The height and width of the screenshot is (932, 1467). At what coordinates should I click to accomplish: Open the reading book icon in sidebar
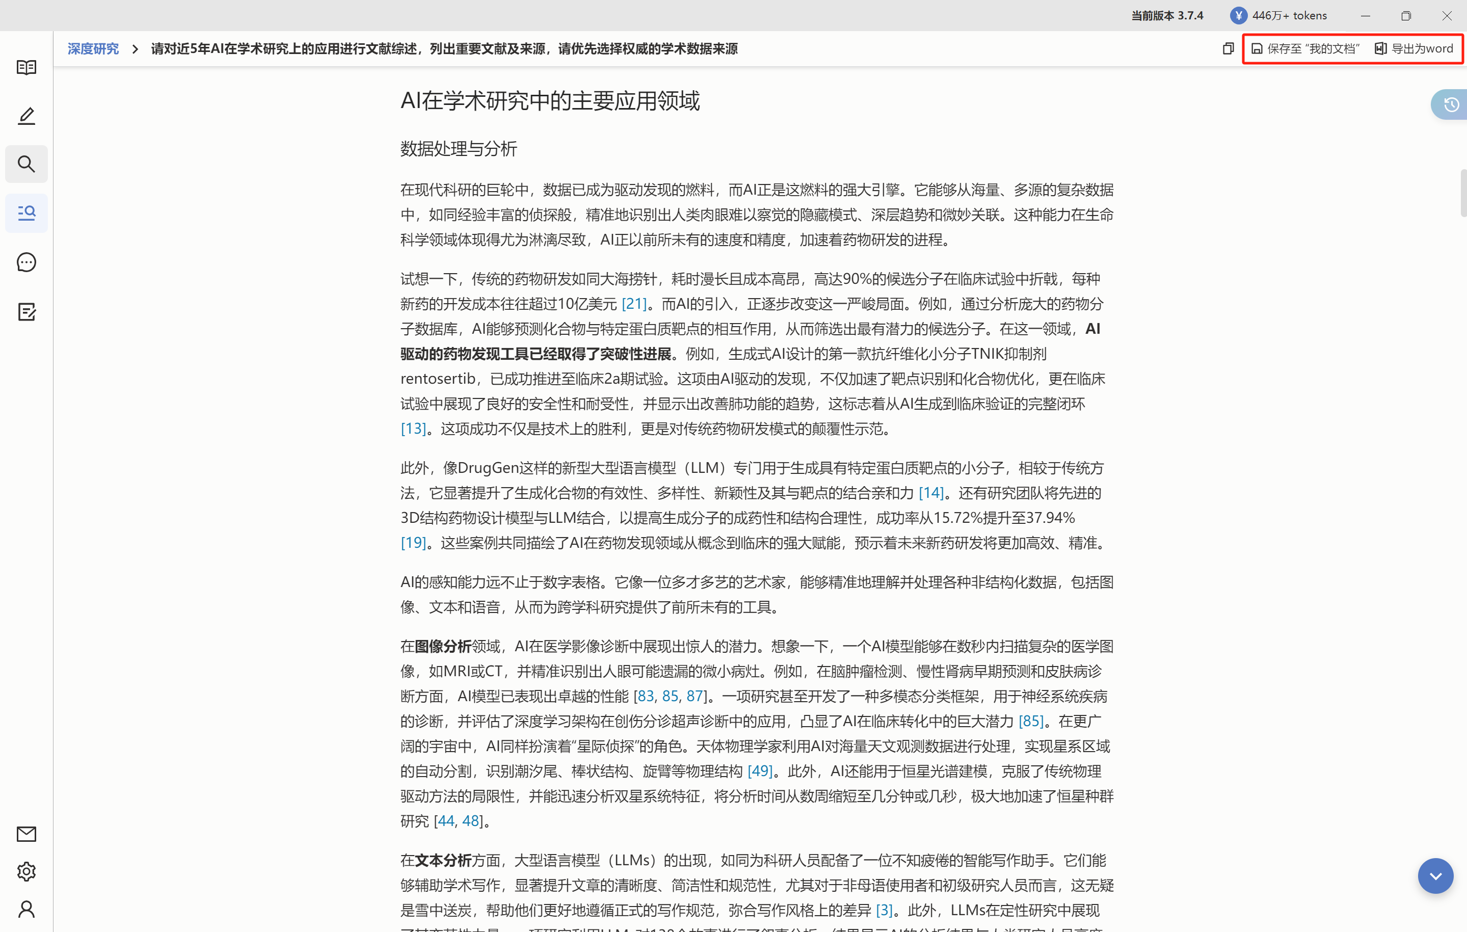tap(26, 67)
